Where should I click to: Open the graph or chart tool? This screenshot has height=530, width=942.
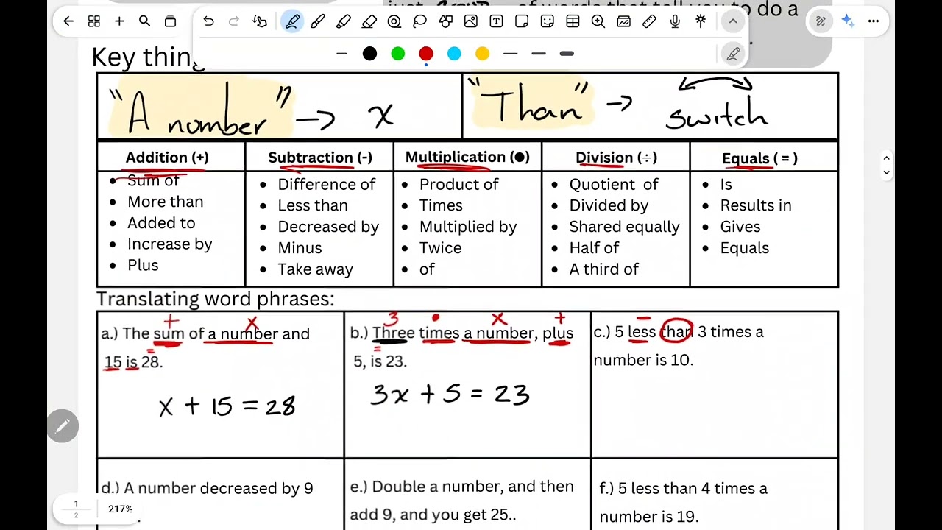[x=624, y=22]
